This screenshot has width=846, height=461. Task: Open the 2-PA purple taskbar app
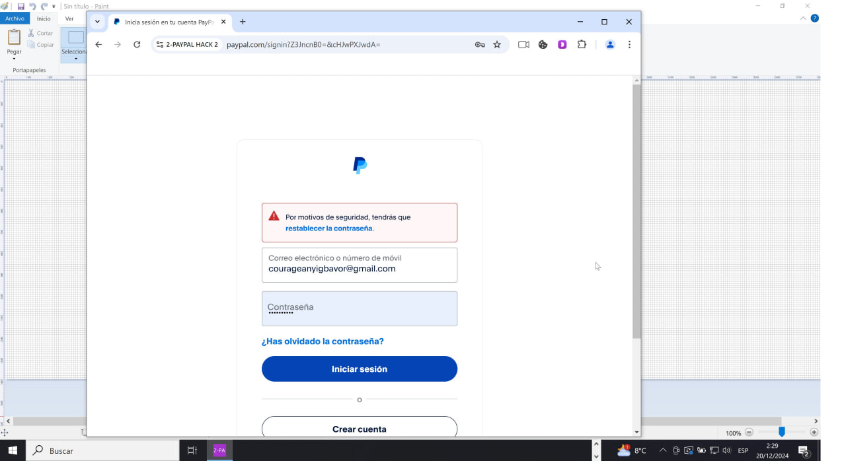219,450
